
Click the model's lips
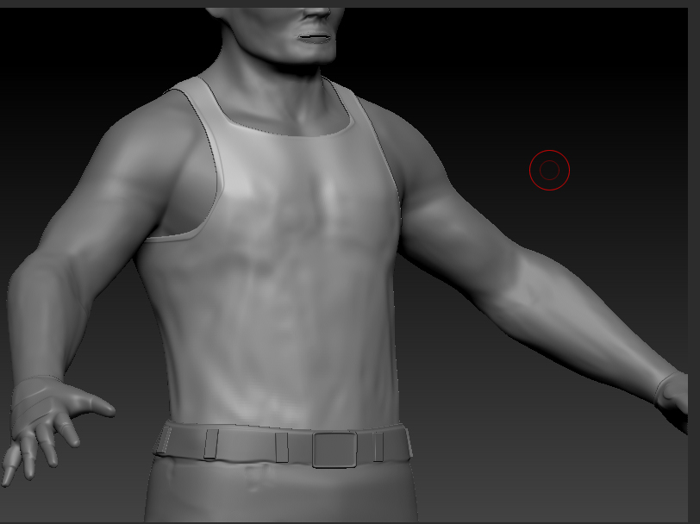[x=315, y=39]
